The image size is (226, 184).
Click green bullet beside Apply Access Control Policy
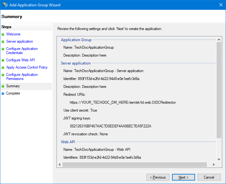[3, 68]
